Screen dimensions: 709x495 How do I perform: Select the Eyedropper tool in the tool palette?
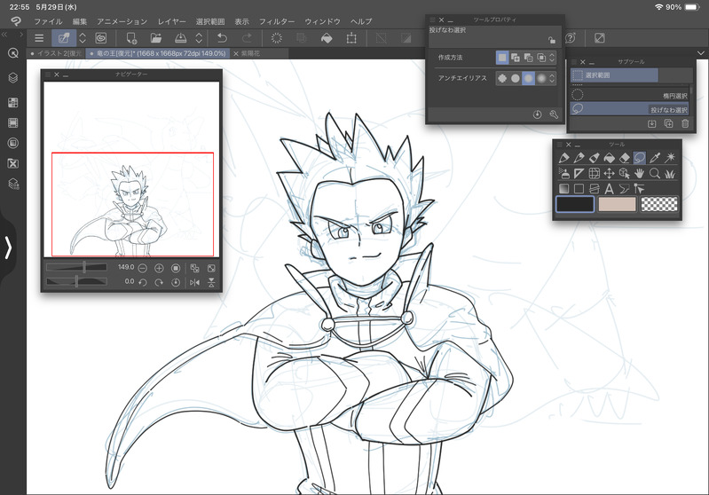coord(654,158)
